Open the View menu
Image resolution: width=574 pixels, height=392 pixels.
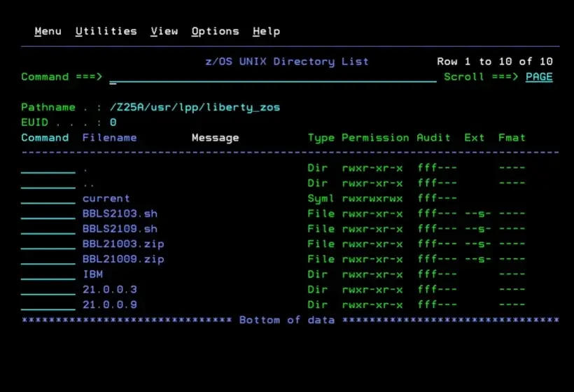[164, 31]
